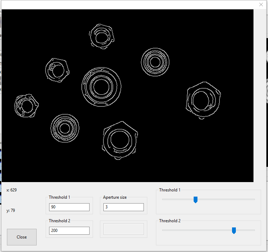Click the round washer in the upper right
The image size is (268, 252).
(155, 62)
